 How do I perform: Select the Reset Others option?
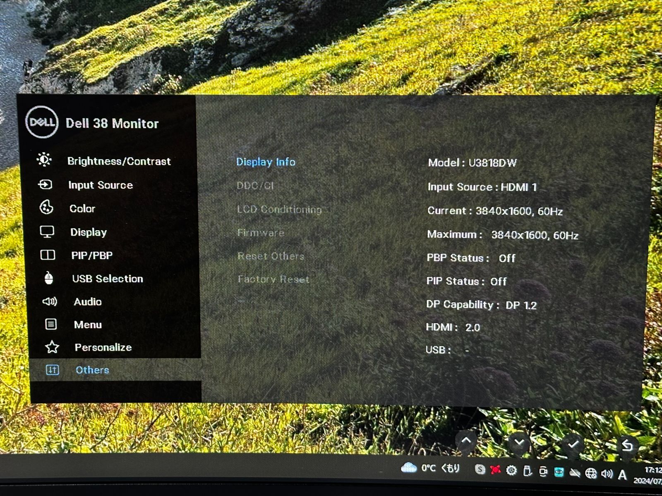(x=271, y=256)
